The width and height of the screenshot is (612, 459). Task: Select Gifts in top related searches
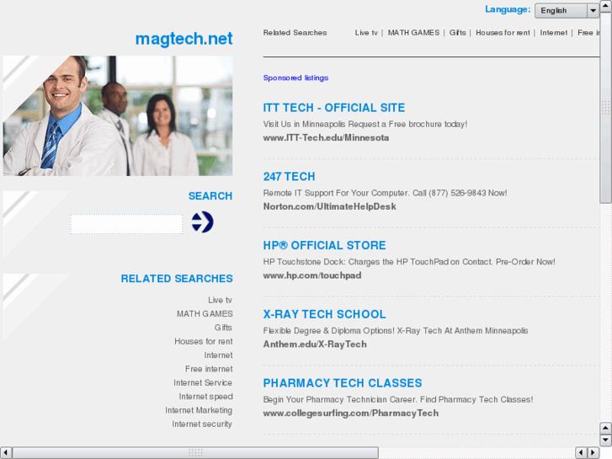[457, 33]
